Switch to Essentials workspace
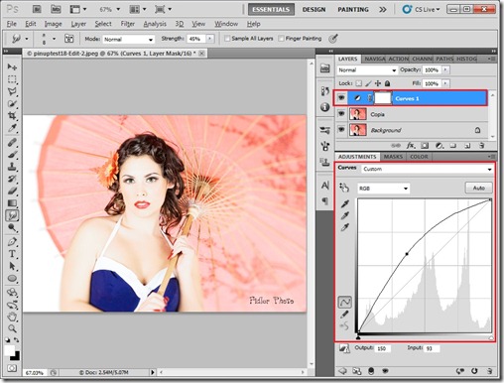The image size is (504, 383). click(271, 9)
